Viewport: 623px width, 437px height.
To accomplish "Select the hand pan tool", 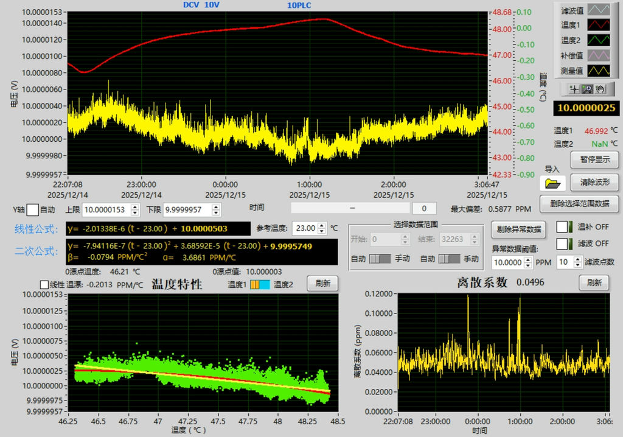I will pos(600,89).
